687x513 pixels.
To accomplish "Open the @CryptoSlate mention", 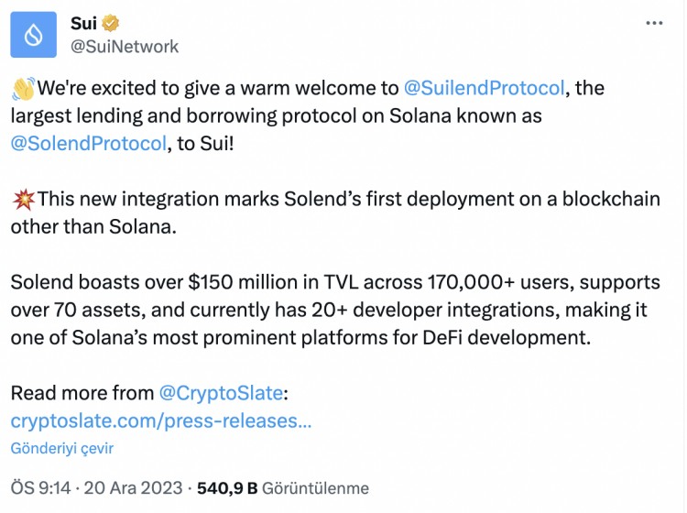I will pos(221,393).
